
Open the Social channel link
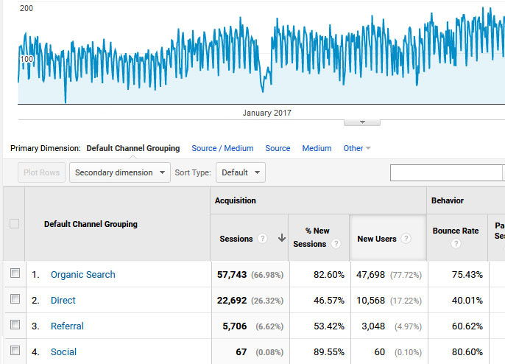(63, 351)
